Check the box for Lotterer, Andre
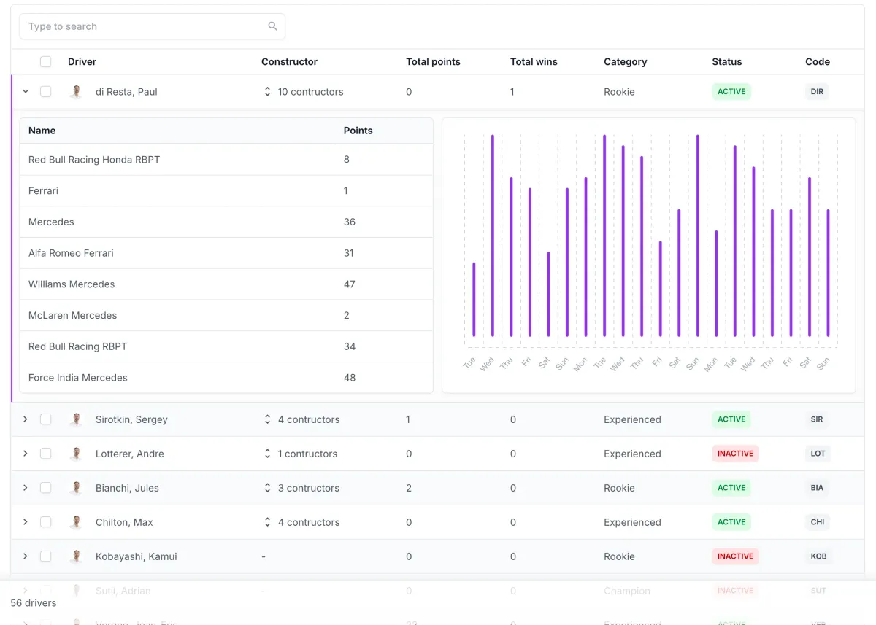 point(45,454)
